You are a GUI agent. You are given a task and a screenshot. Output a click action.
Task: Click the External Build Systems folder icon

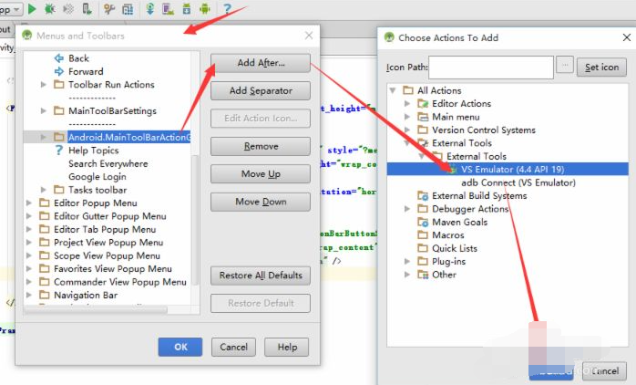coord(423,196)
